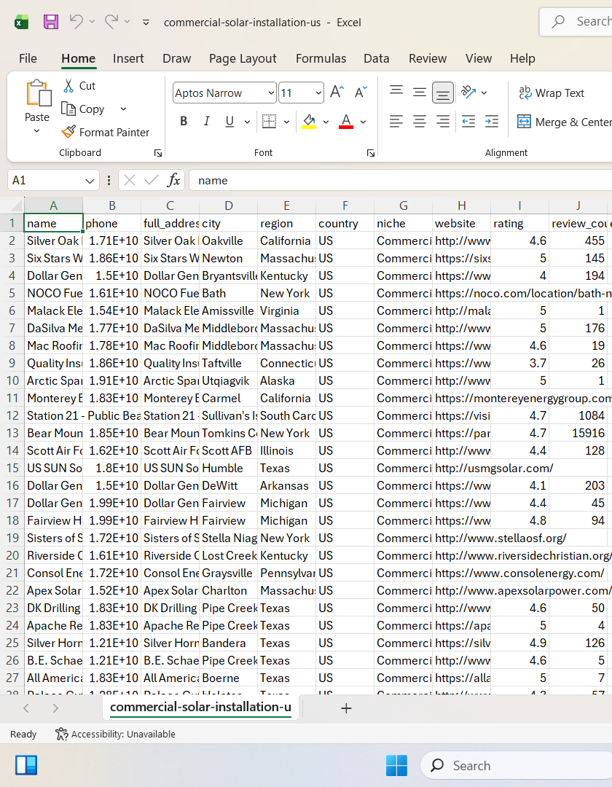612x787 pixels.
Task: Click Increase Indent icon
Action: [492, 121]
